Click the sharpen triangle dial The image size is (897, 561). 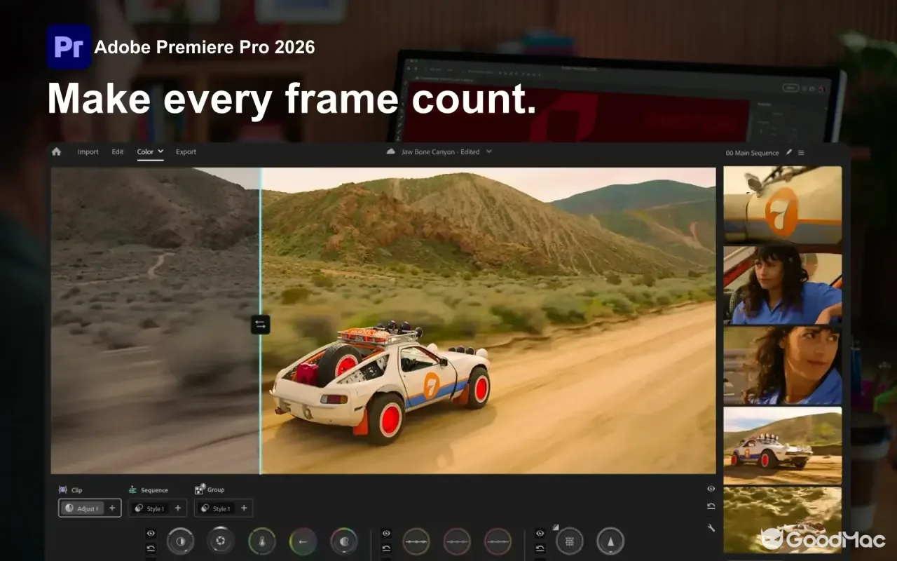coord(610,541)
